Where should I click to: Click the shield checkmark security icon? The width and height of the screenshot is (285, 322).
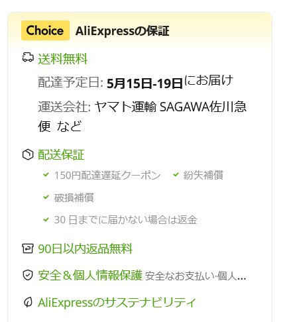click(28, 275)
